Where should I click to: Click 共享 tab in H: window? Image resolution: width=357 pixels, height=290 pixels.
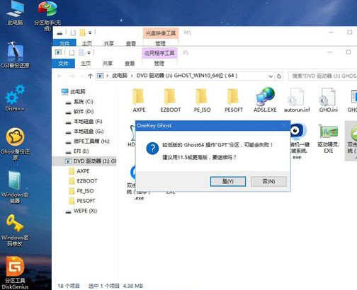(109, 43)
